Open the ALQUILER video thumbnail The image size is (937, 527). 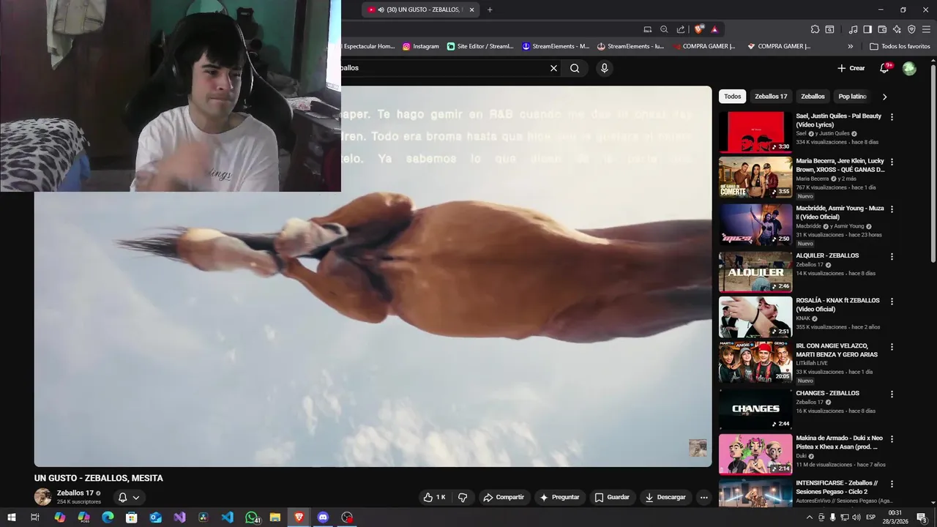(755, 272)
